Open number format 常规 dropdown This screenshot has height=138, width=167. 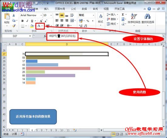[x=94, y=16]
